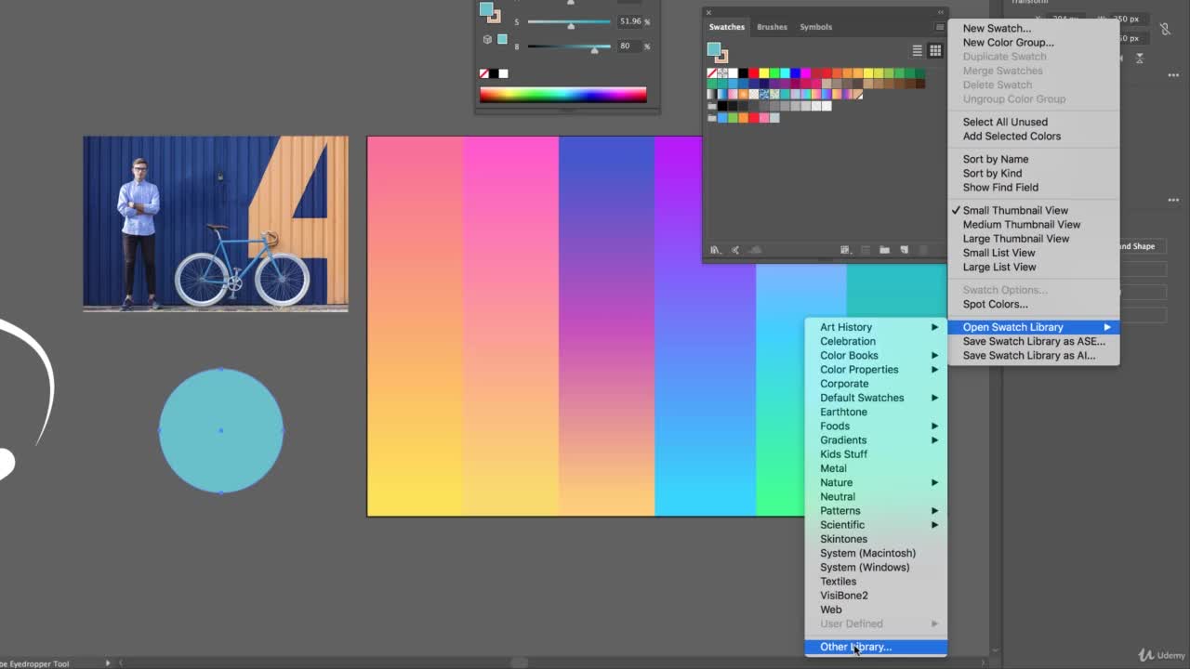Click the B brightness slider in Color panel
This screenshot has height=669, width=1190.
point(569,46)
